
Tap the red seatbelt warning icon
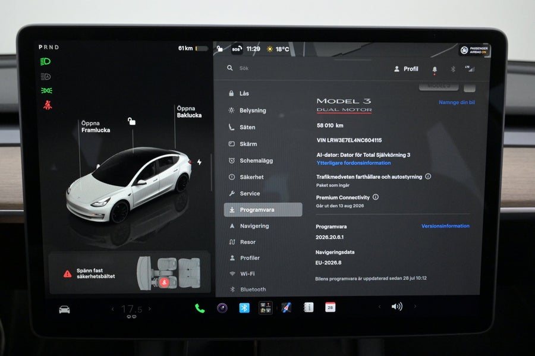pos(48,105)
